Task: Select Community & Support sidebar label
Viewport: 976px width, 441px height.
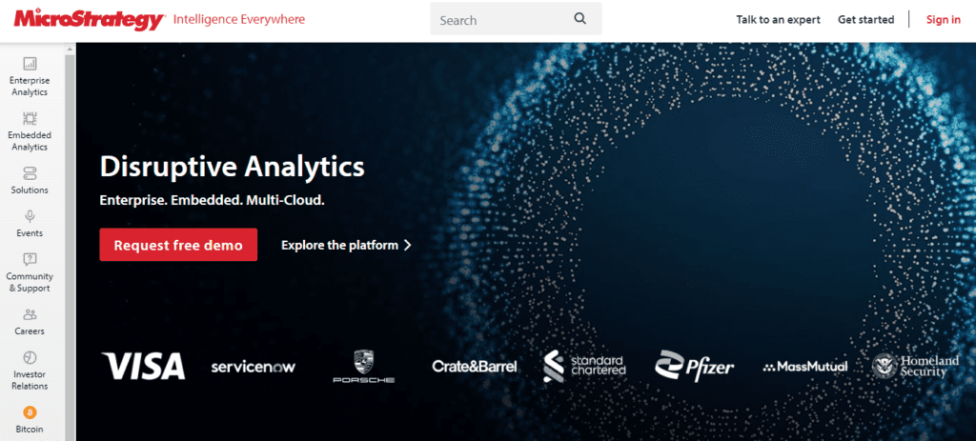Action: click(x=30, y=282)
